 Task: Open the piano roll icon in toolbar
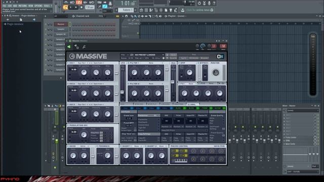151,10
